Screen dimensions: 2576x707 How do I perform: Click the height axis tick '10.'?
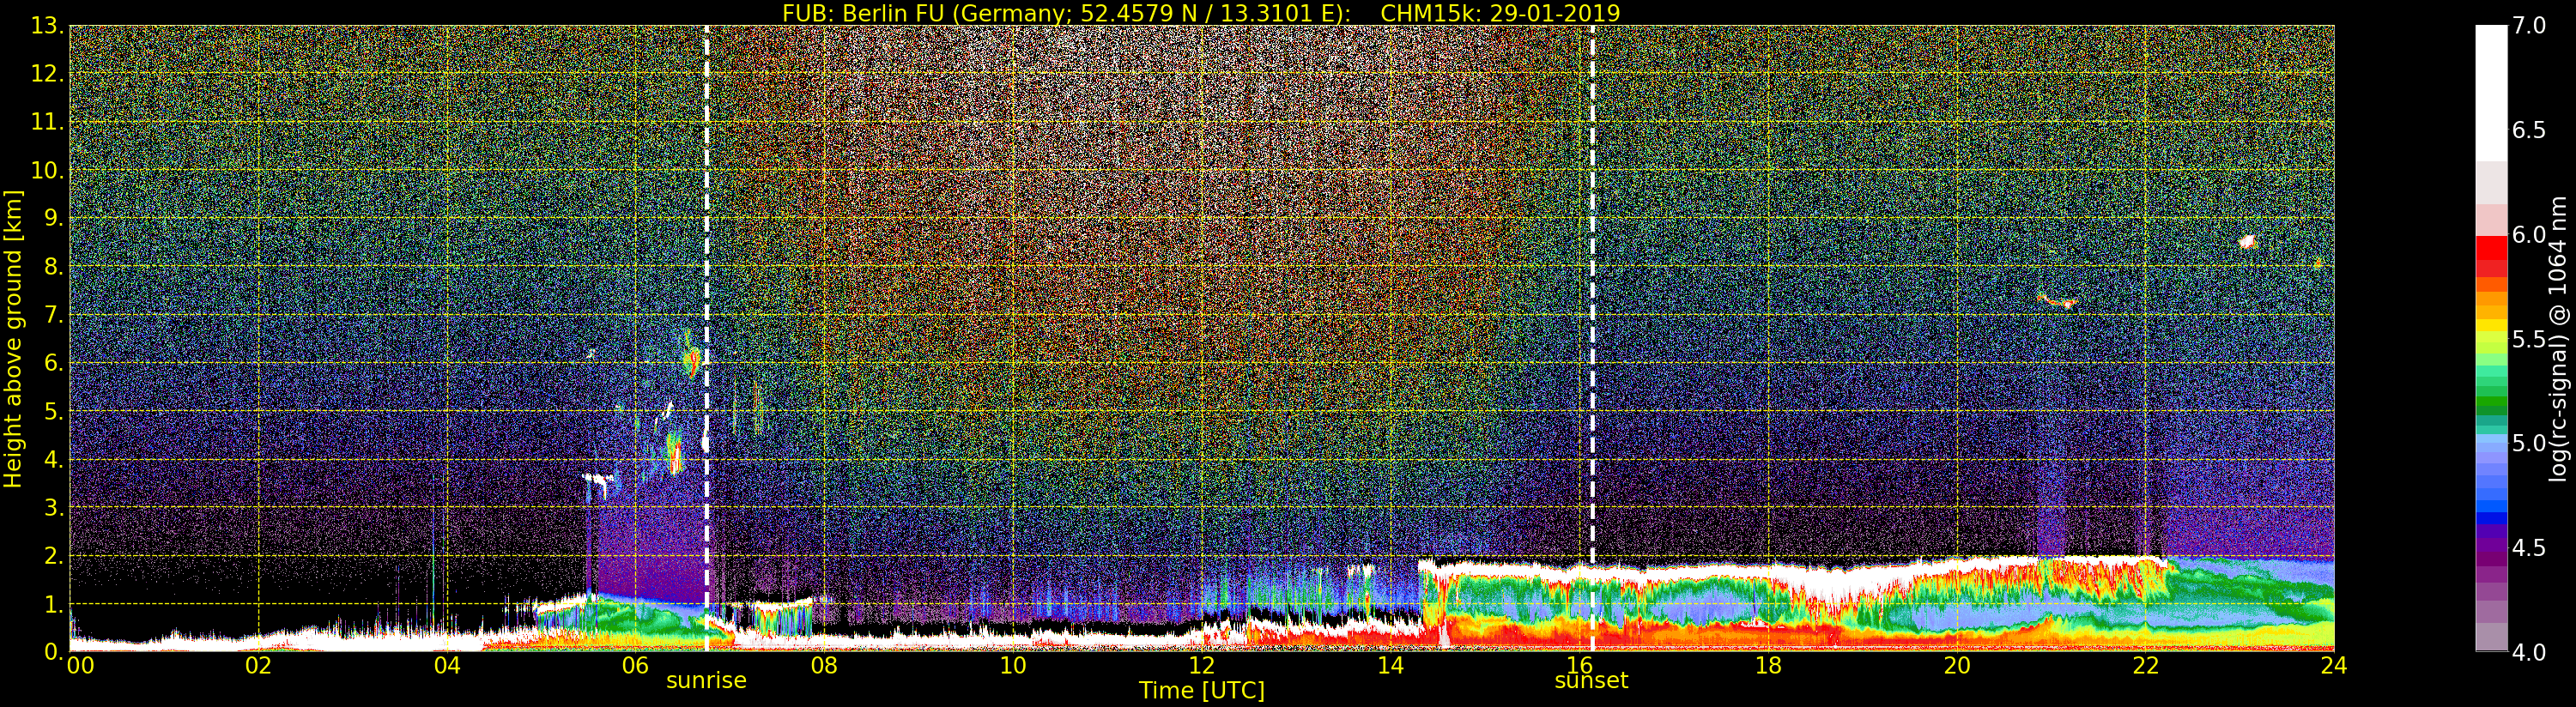(47, 170)
